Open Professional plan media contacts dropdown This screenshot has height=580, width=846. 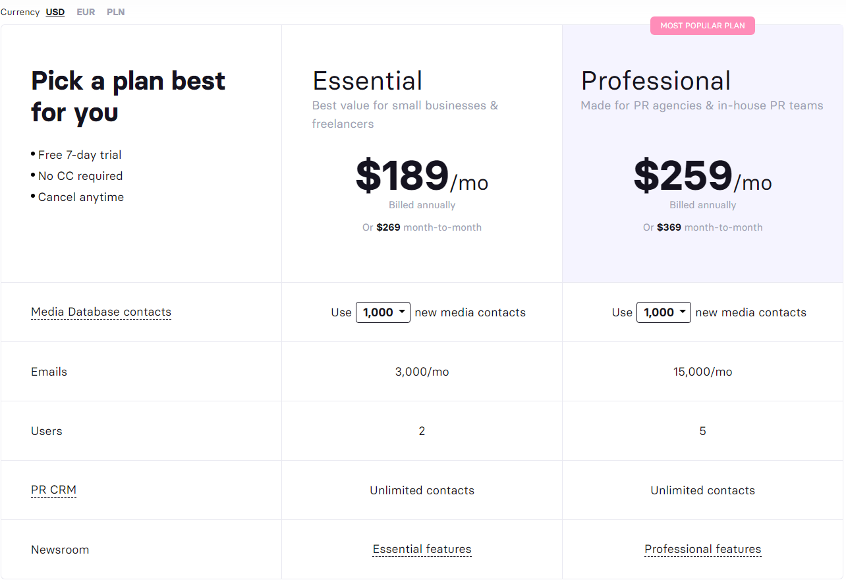pos(663,312)
